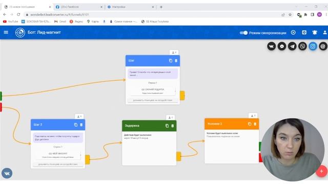
Task: Copy the Условие 2 block
Action: pyautogui.click(x=250, y=124)
